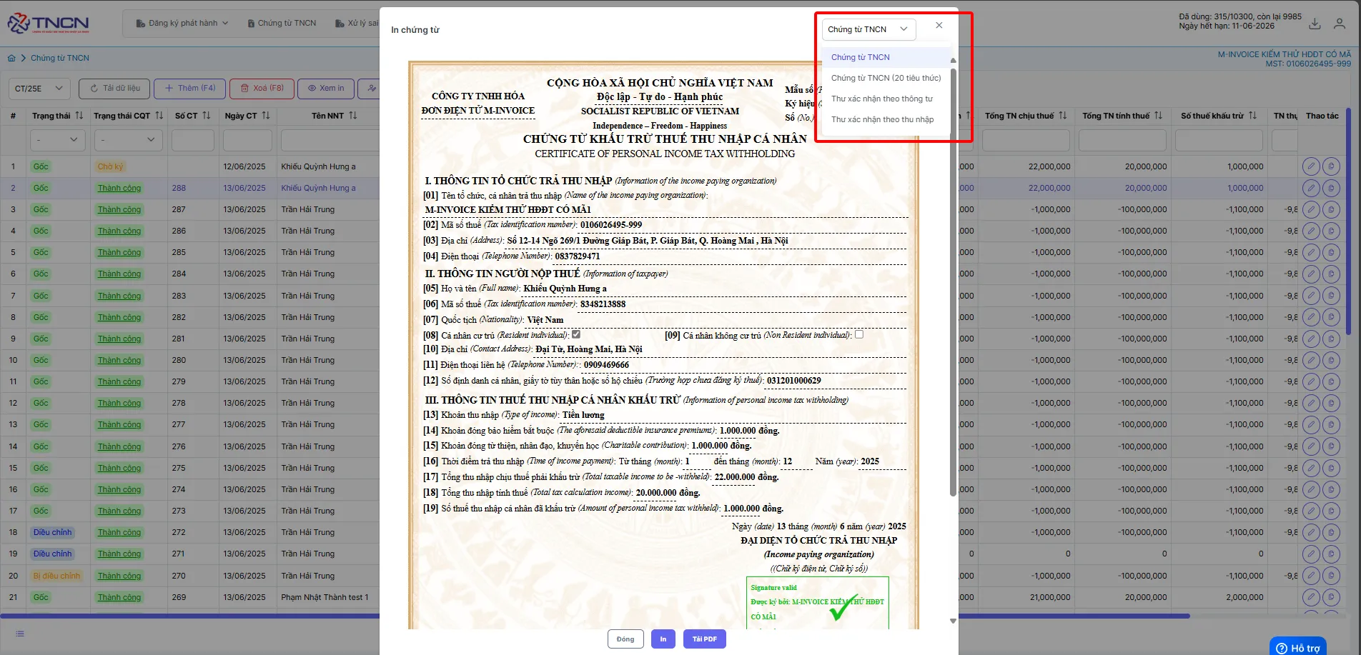Screen dimensions: 1361x655
Task: Click the 'Bị điều chỉnh' tag in row 20
Action: (57, 576)
